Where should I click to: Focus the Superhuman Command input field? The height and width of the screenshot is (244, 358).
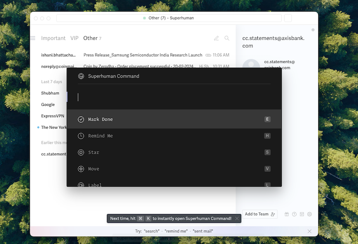coord(174,97)
